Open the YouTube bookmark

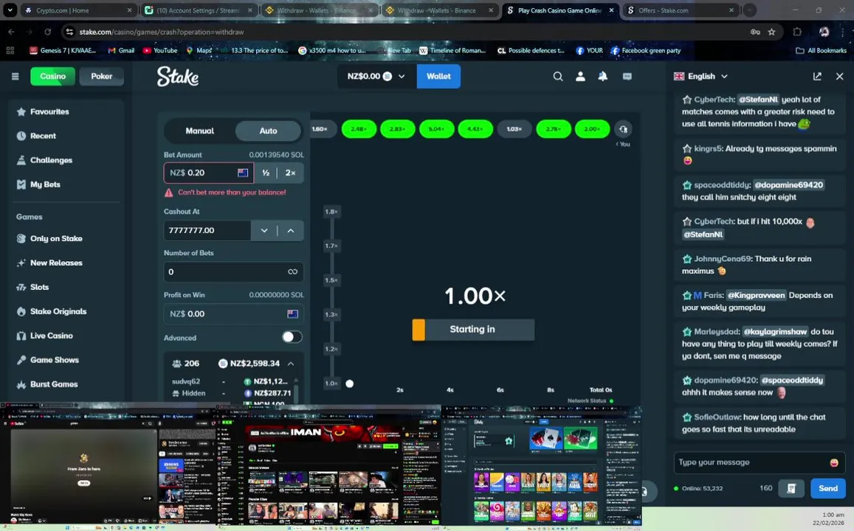[x=160, y=51]
